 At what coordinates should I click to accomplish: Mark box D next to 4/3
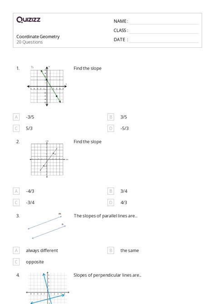click(x=111, y=202)
